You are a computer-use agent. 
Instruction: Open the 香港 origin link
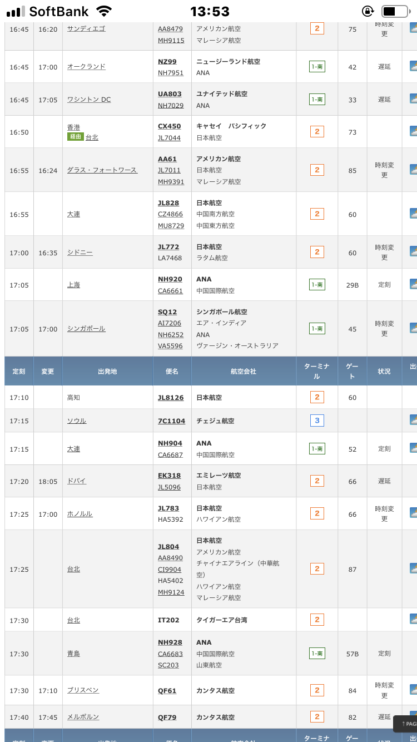73,127
